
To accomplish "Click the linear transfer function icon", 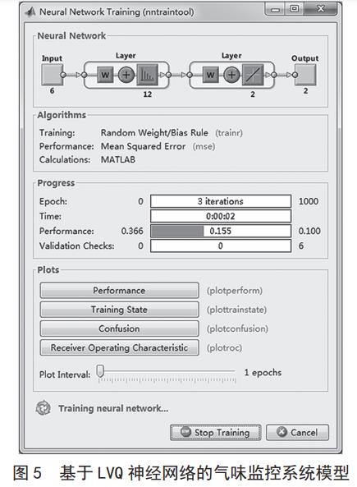I will 253,75.
